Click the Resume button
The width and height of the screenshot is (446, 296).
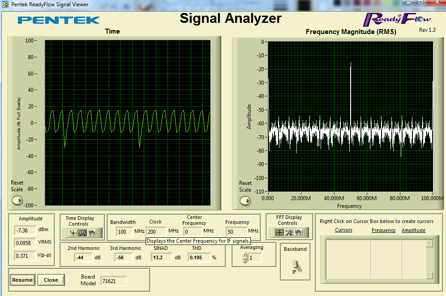tap(22, 280)
